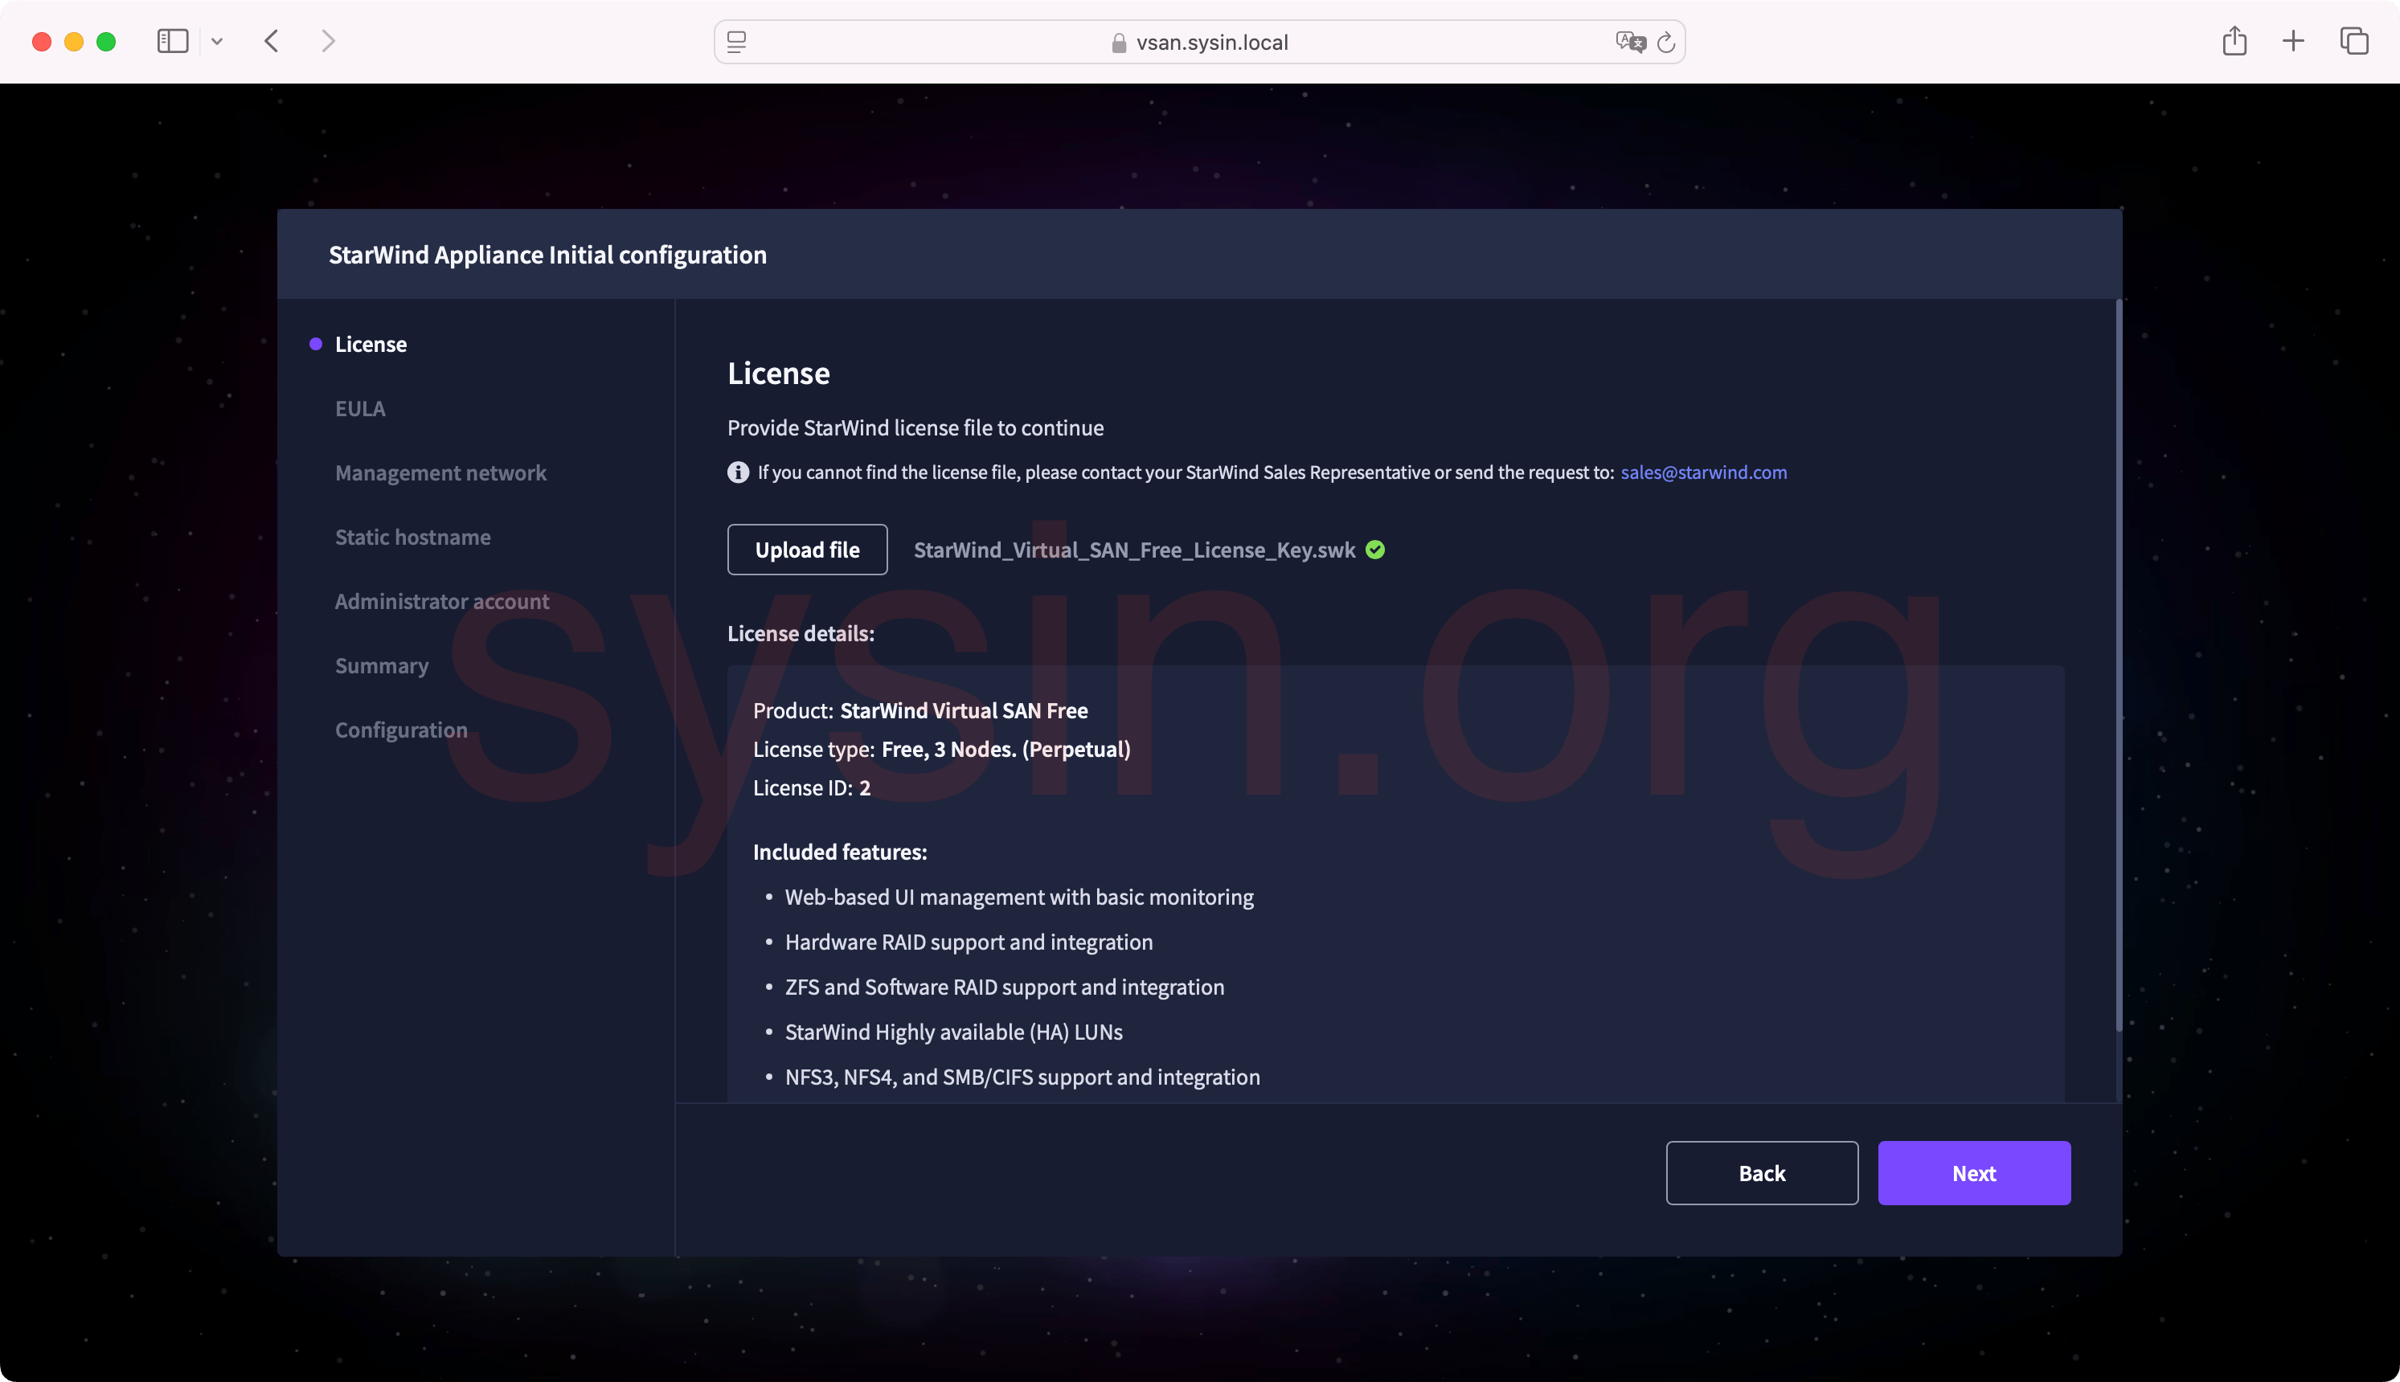
Task: Click the translate page icon
Action: click(1630, 42)
